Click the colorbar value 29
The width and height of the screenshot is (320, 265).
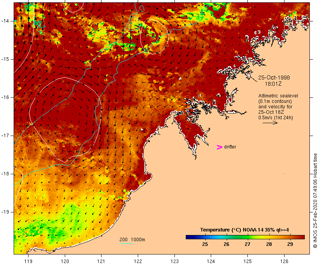click(290, 244)
